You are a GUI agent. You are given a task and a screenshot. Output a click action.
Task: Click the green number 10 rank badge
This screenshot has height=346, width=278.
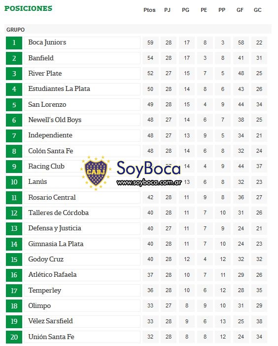14,182
